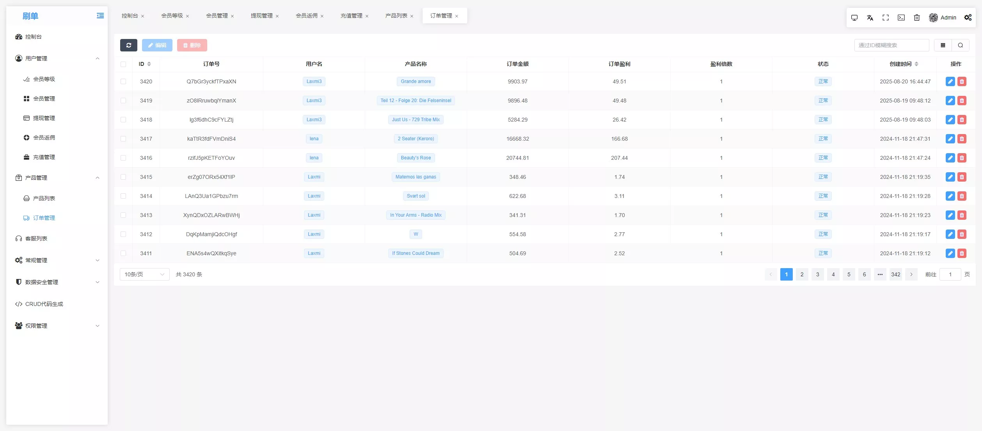Open the language translation icon
Screen dimensions: 982x431
click(870, 18)
